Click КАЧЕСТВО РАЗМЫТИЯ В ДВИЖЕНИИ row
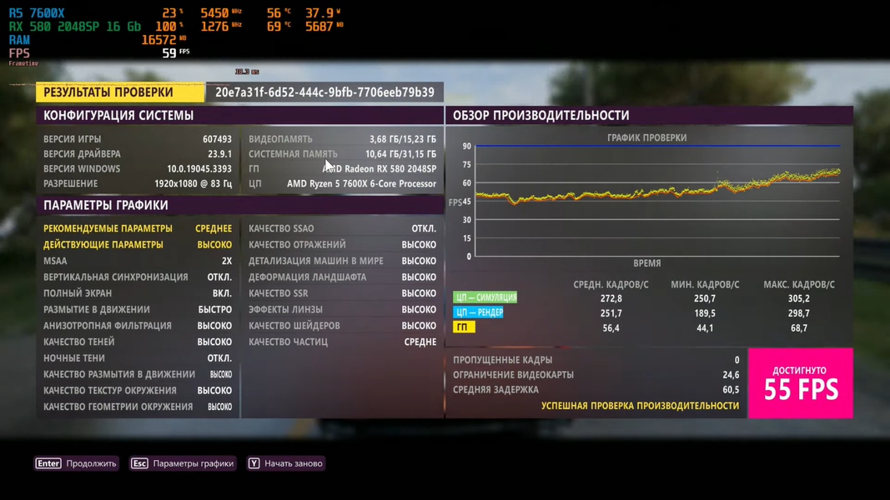890x500 pixels. (x=138, y=374)
